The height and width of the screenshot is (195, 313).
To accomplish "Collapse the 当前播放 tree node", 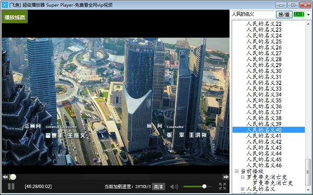I will [236, 171].
